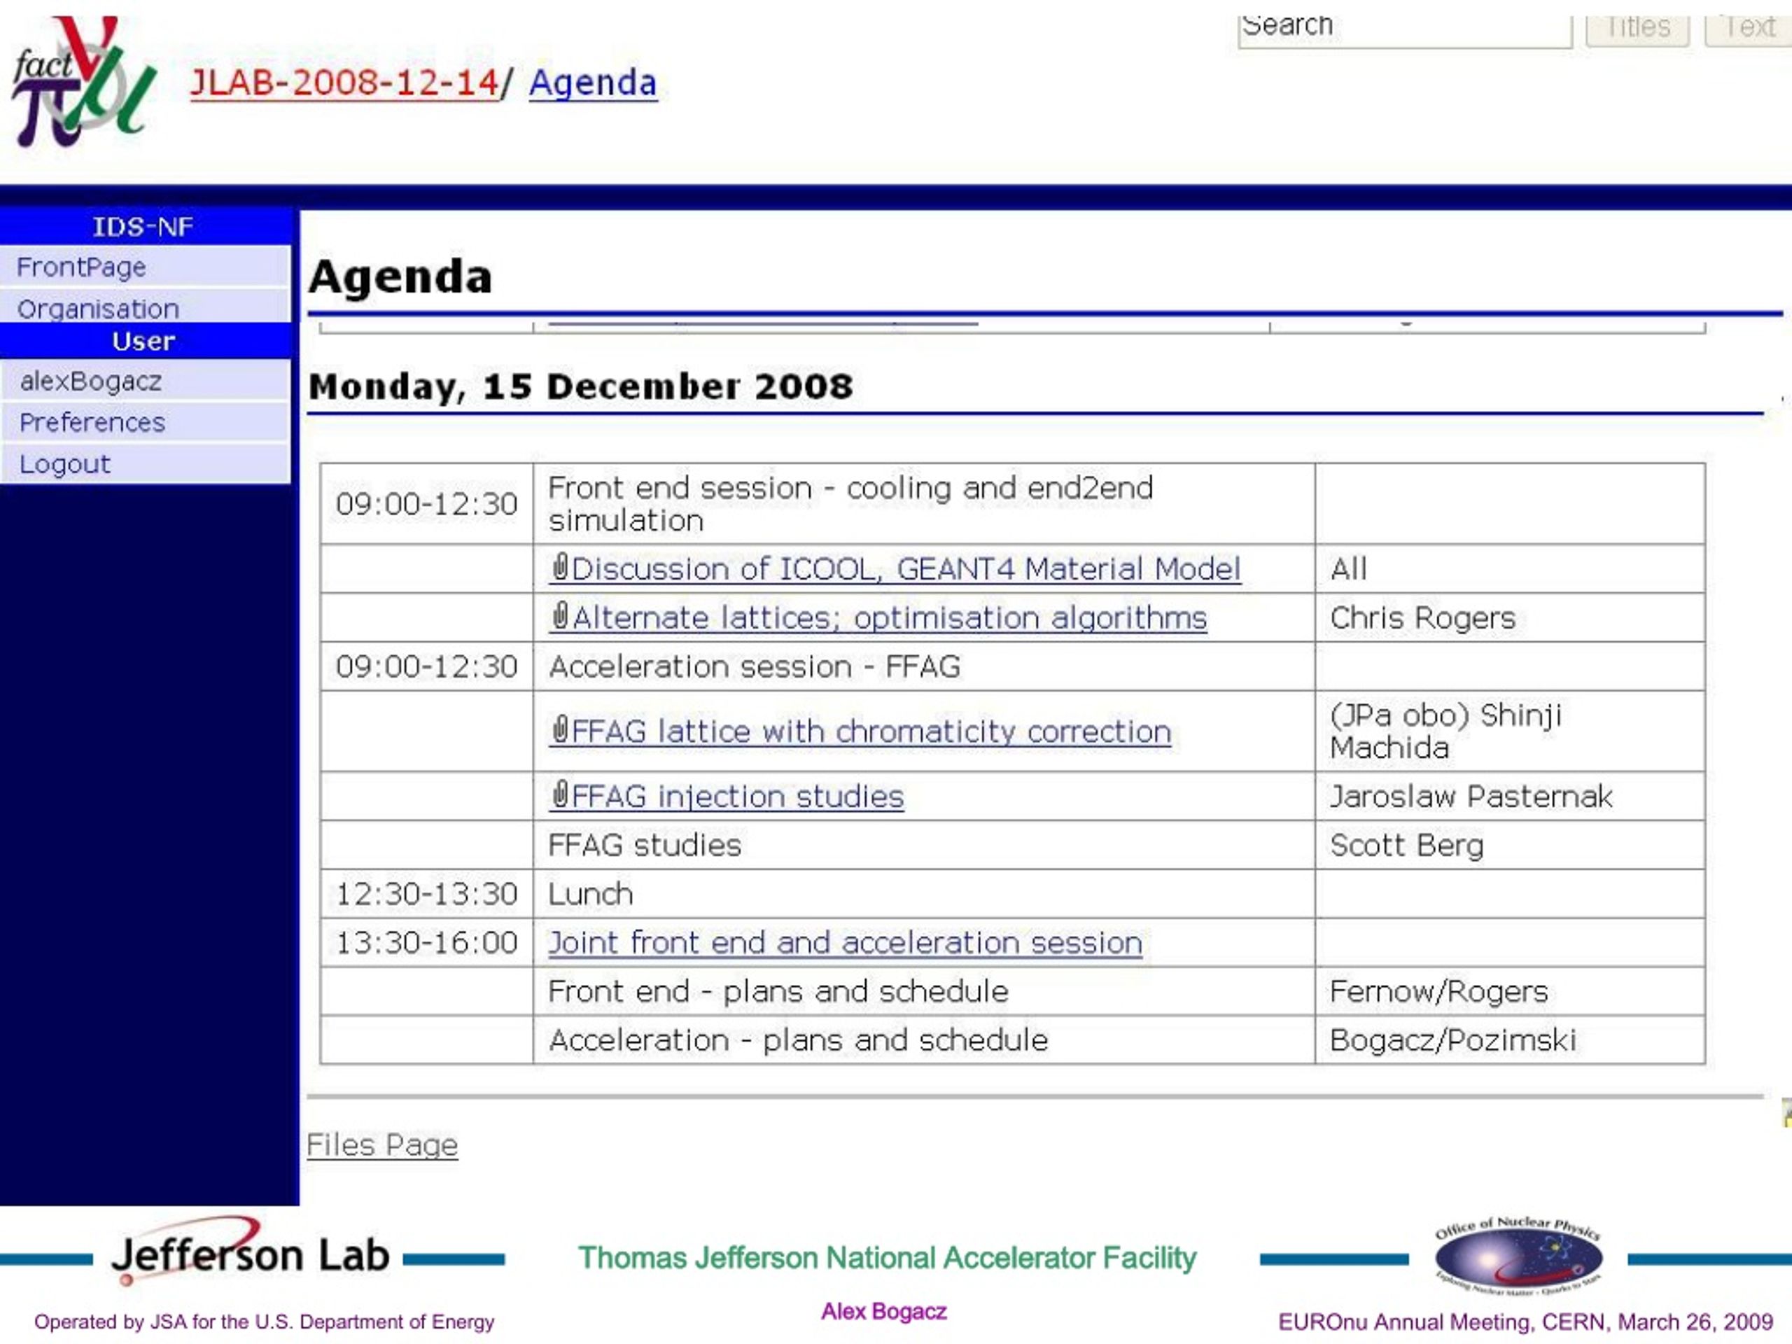
Task: Click paperclip icon beside Discussion of ICOOL
Action: 560,567
